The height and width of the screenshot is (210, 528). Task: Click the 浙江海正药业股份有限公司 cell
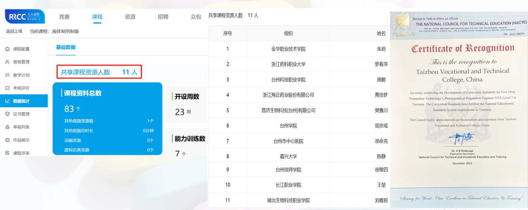(x=288, y=95)
